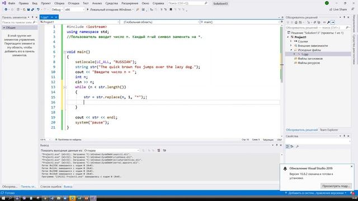Open the x86 platform dropdown

(74, 9)
